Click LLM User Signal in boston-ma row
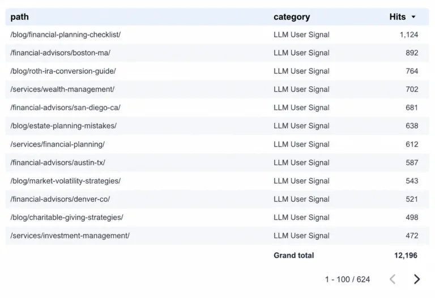 coord(301,53)
